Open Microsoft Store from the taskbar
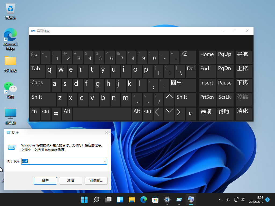The height and width of the screenshot is (206, 275). click(x=155, y=200)
